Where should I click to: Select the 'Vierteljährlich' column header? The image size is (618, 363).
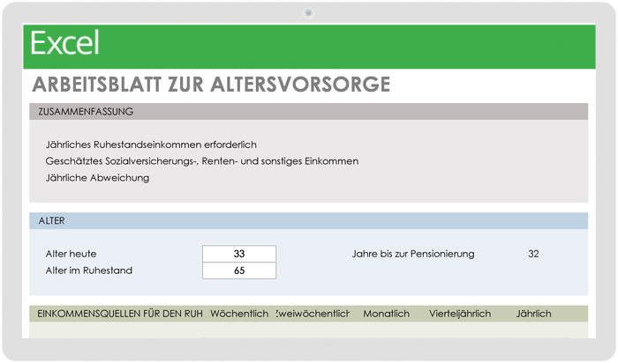[x=460, y=314]
